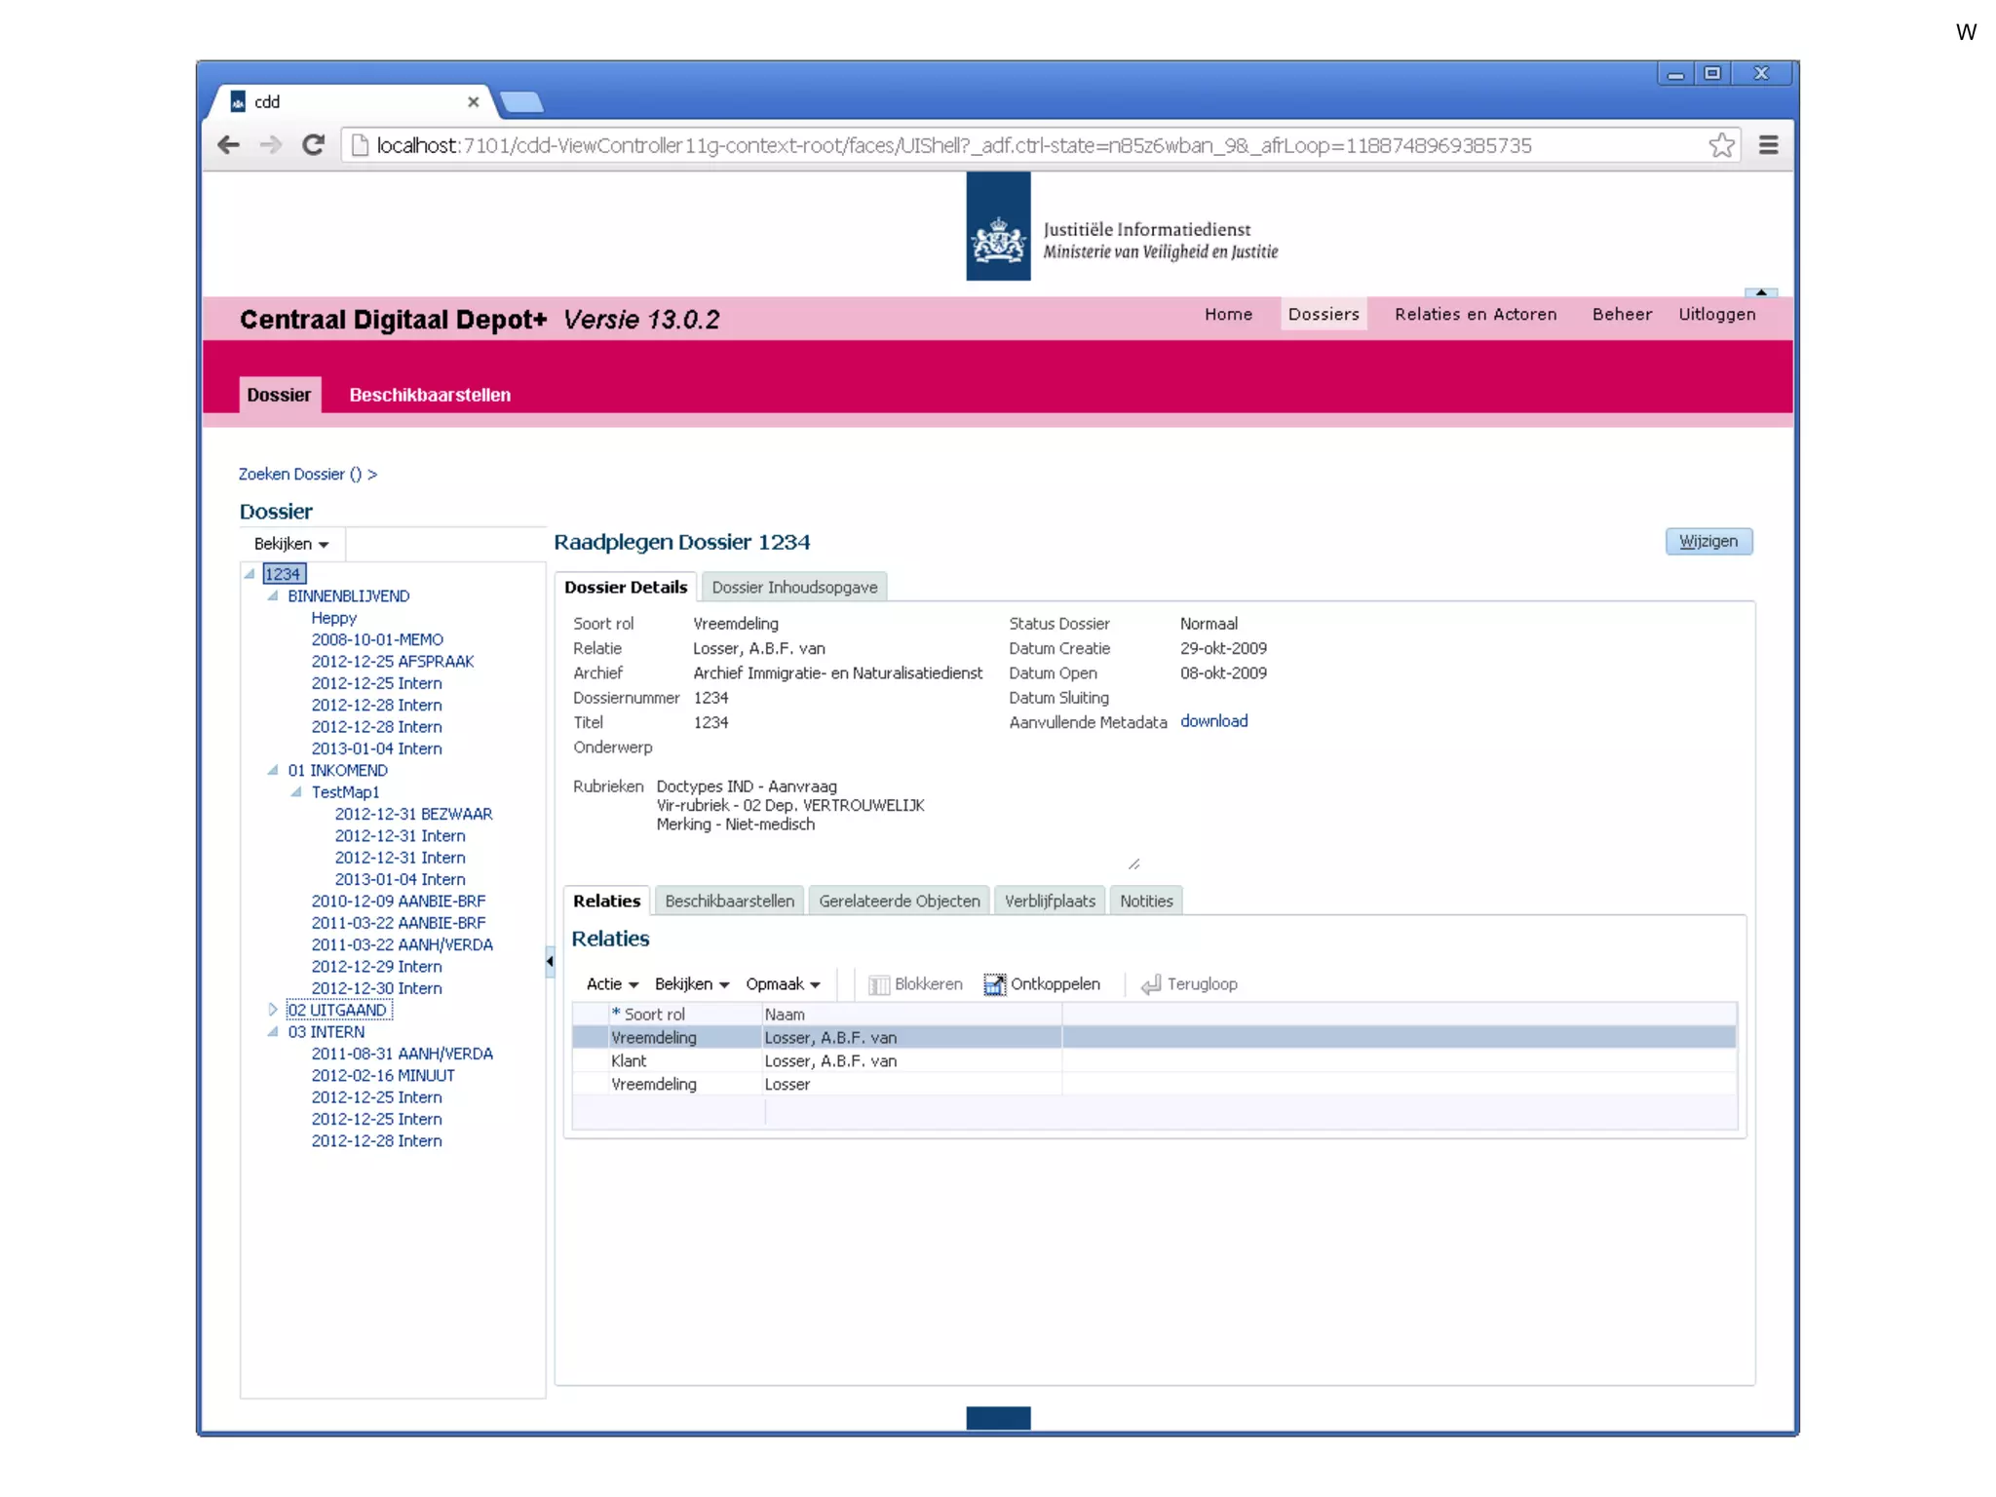This screenshot has width=1996, height=1497.
Task: Click the browser back arrow icon
Action: pos(229,145)
